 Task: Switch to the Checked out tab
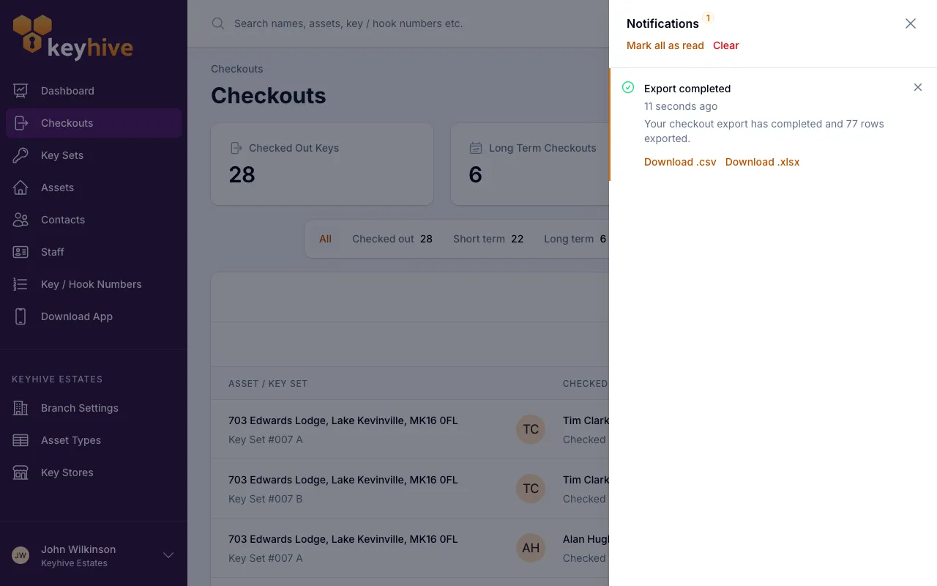click(392, 239)
